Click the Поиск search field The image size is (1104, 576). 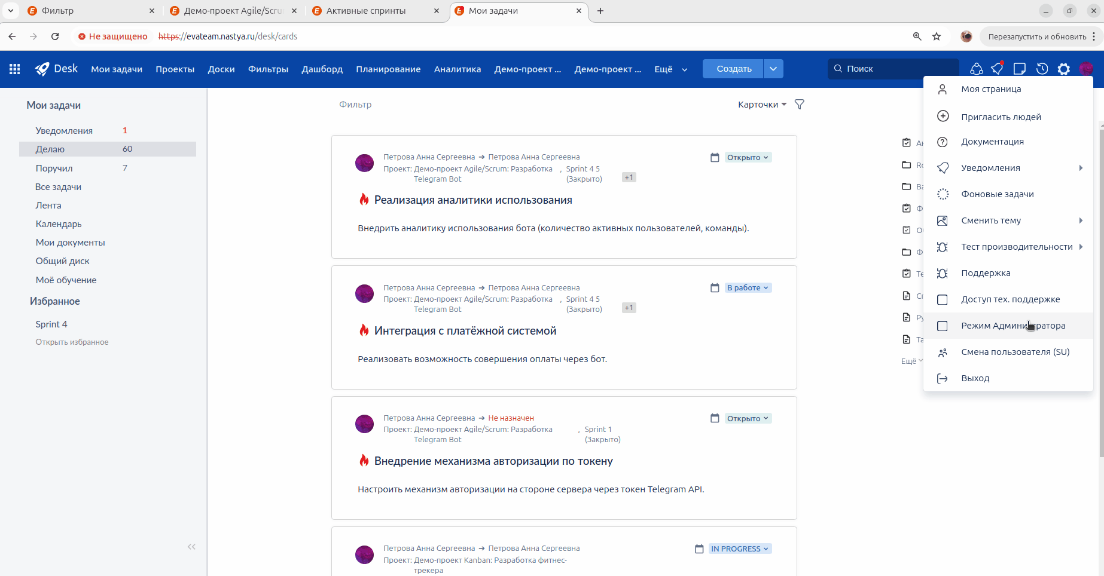click(x=893, y=69)
